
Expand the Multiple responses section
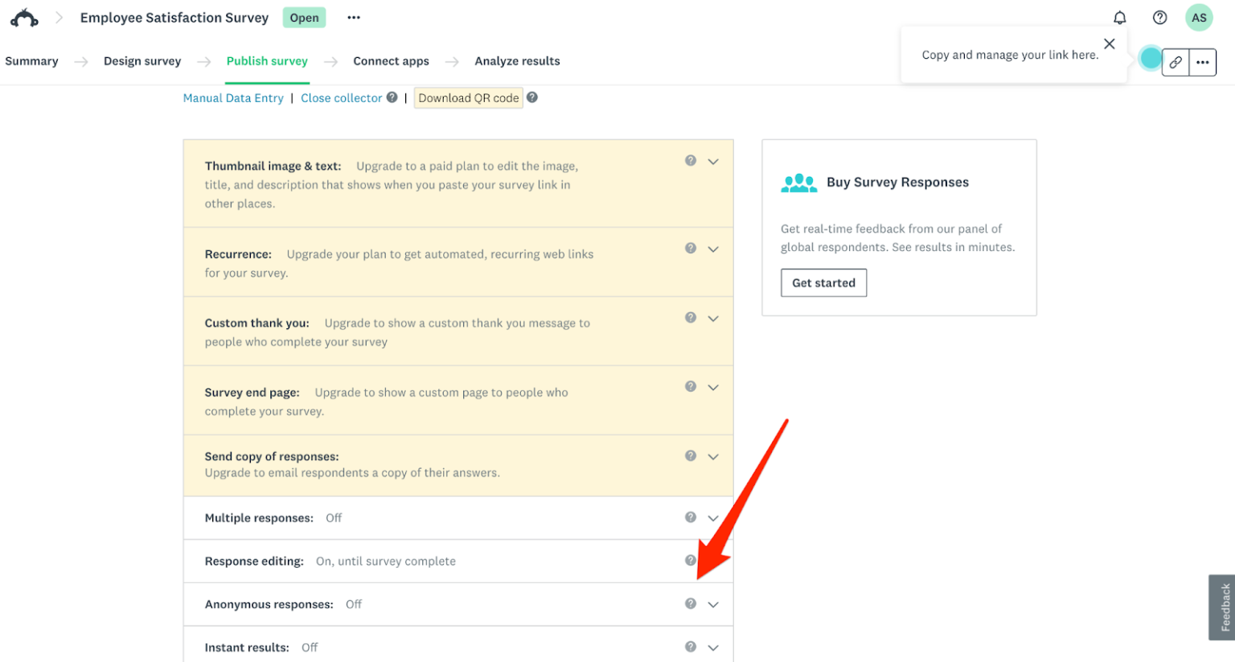[x=713, y=518]
